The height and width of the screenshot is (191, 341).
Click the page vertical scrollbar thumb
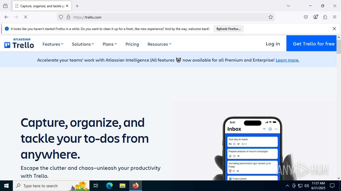(x=339, y=47)
